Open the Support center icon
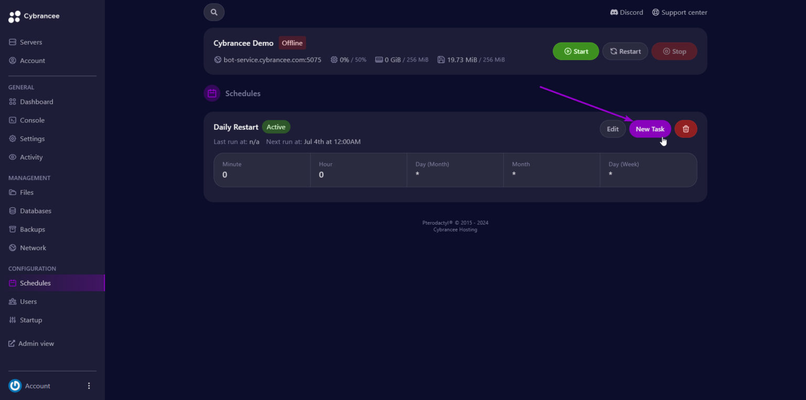This screenshot has height=400, width=806. tap(655, 12)
